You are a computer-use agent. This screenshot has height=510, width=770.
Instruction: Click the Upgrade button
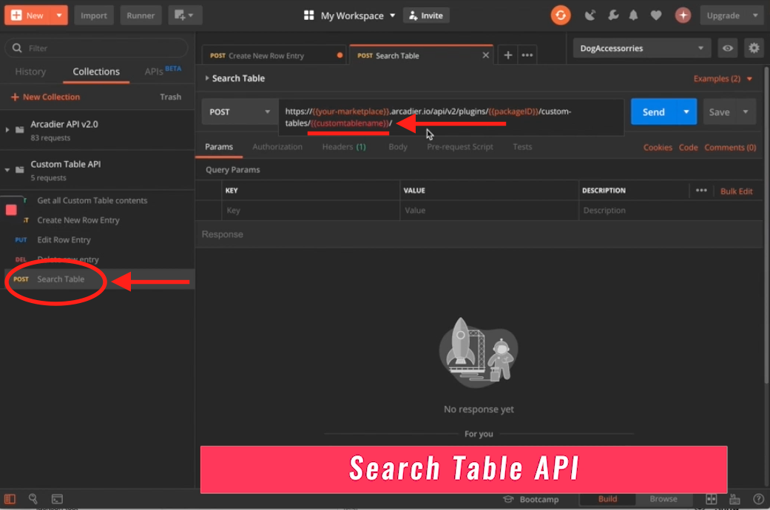[x=723, y=16]
